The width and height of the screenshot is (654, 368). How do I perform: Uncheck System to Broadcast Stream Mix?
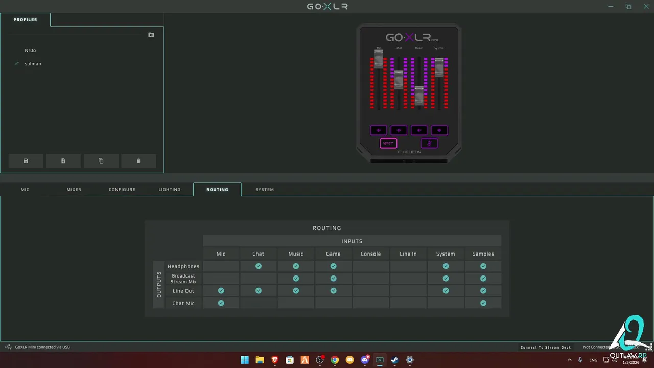coord(446,279)
